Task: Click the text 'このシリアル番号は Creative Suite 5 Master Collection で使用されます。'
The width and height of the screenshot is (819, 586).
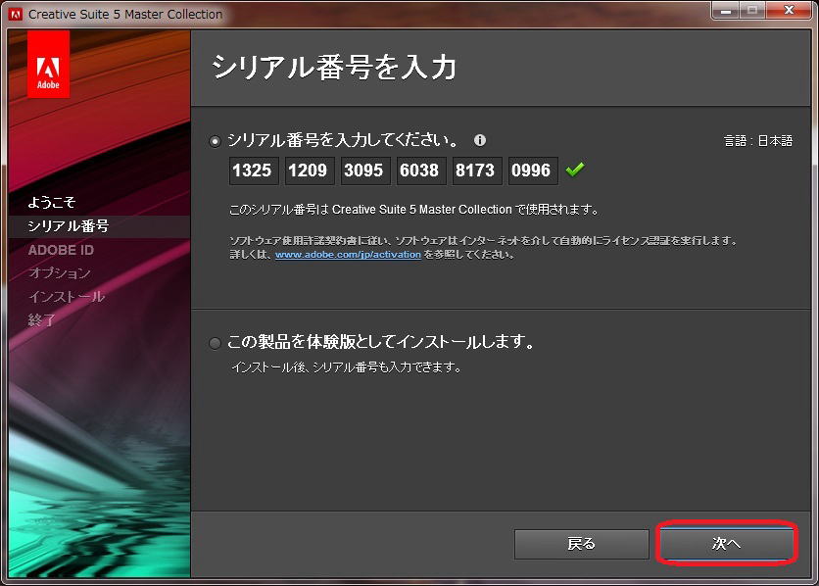Action: [x=414, y=210]
